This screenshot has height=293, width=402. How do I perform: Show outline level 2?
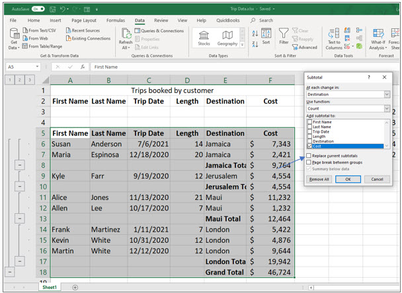point(19,80)
